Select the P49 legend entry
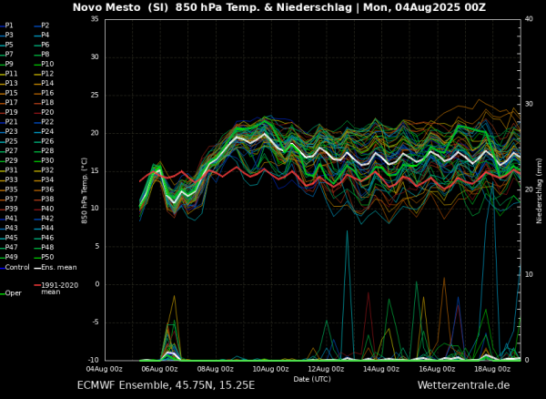 coord(11,257)
